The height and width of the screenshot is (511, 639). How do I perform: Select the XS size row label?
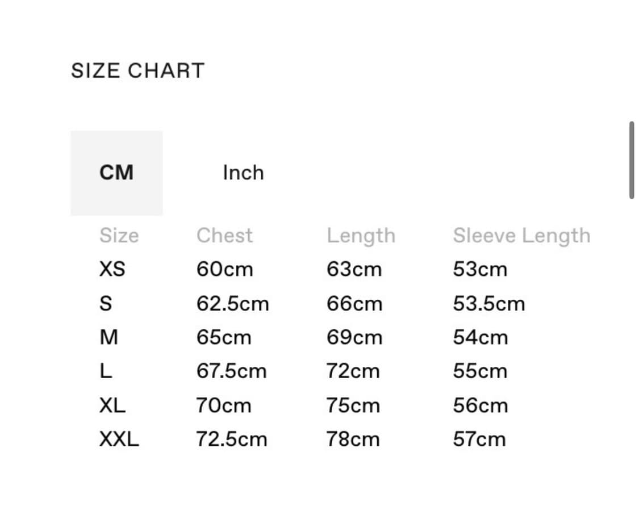click(x=112, y=269)
